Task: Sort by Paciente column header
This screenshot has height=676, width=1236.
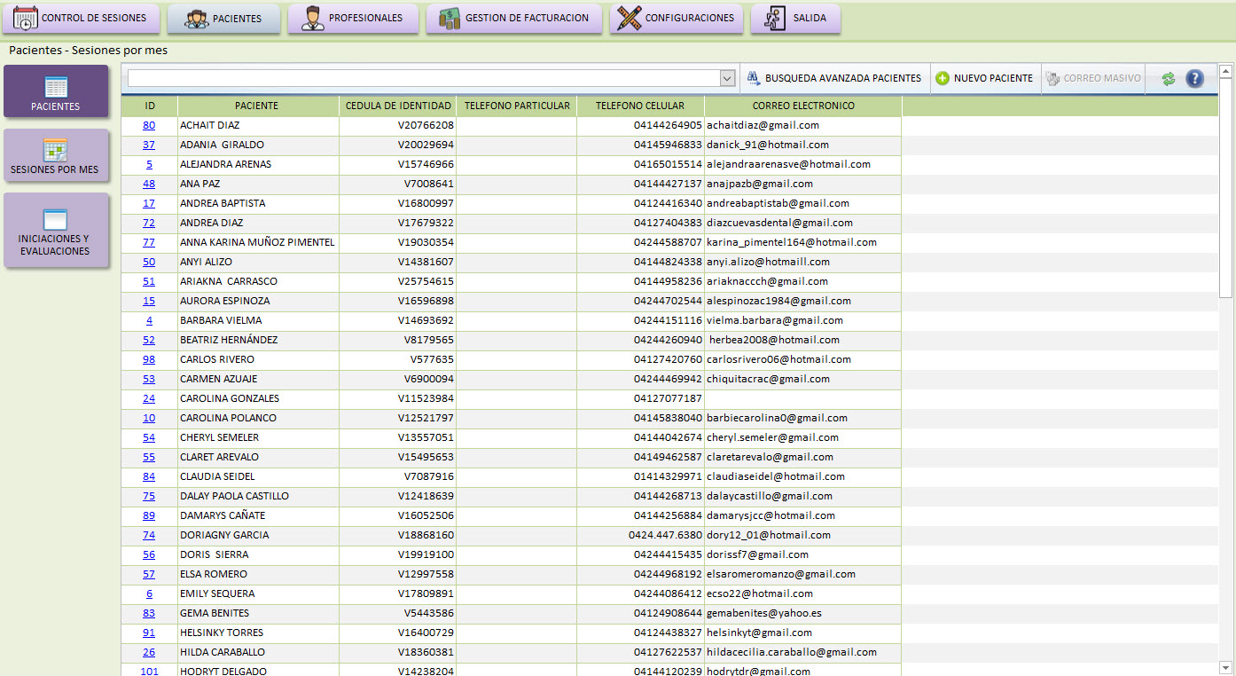Action: click(256, 106)
